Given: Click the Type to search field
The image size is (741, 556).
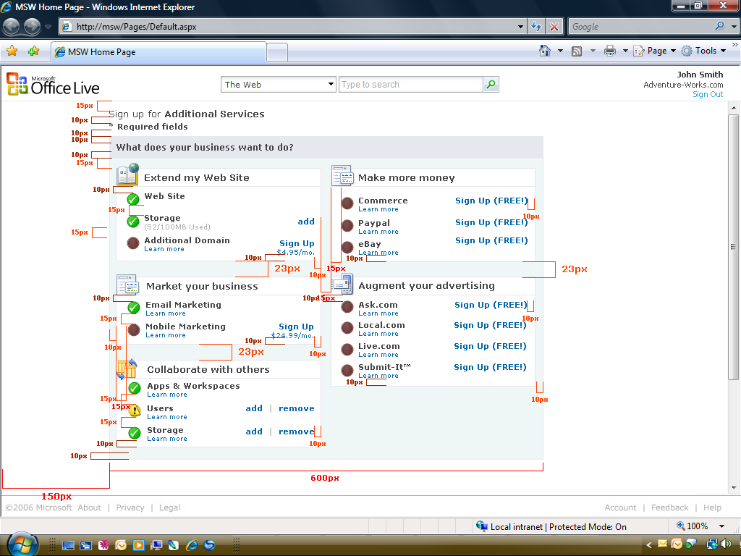Looking at the screenshot, I should pos(411,84).
